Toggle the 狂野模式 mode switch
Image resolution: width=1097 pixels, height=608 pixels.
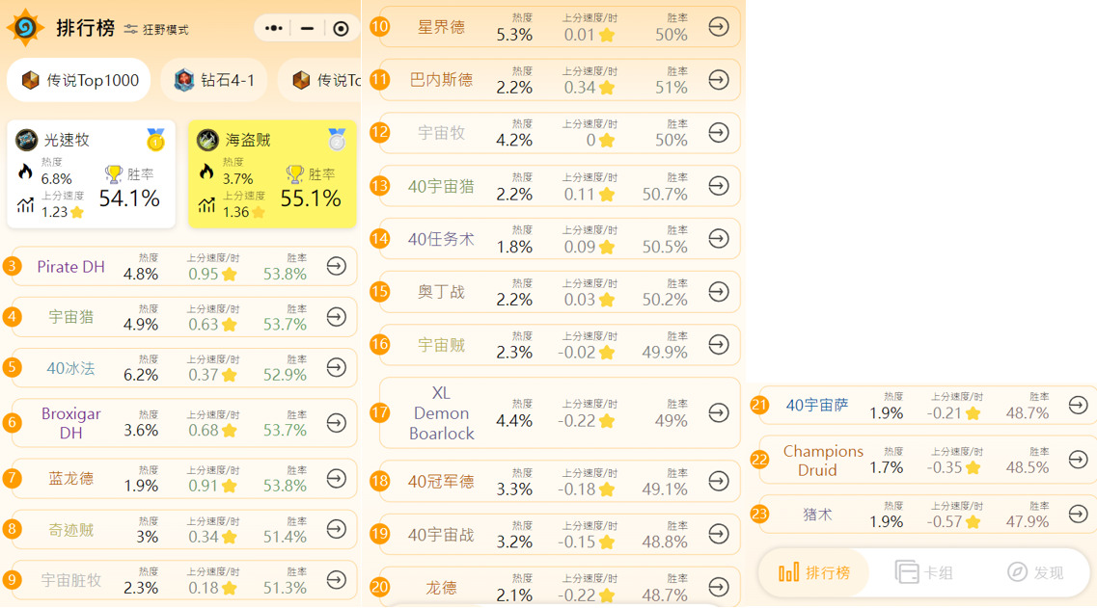[156, 30]
